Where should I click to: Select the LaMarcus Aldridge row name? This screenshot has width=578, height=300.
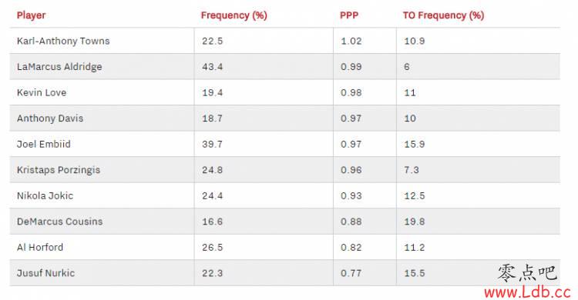pyautogui.click(x=59, y=67)
